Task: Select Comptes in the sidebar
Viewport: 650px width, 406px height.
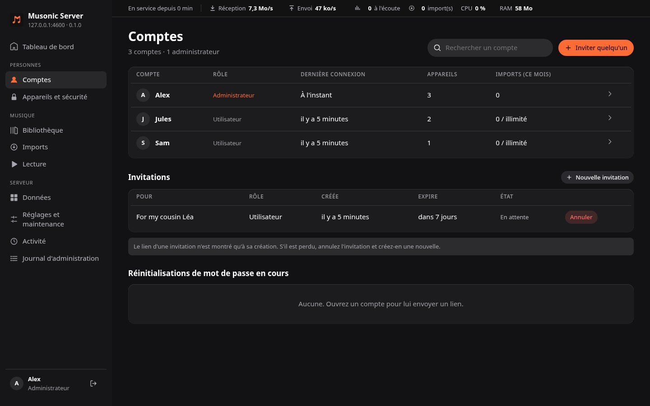Action: 56,80
